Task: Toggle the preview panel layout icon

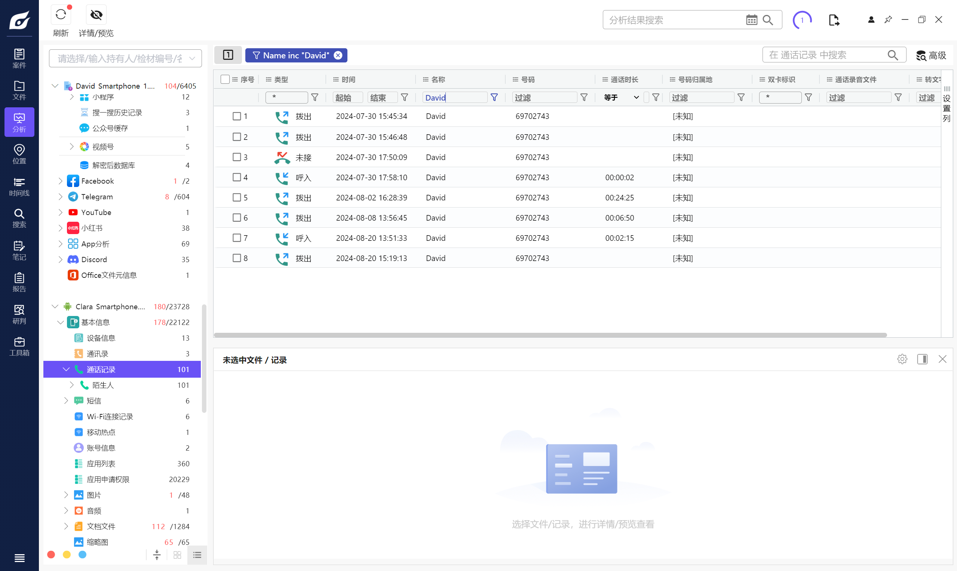Action: tap(922, 359)
